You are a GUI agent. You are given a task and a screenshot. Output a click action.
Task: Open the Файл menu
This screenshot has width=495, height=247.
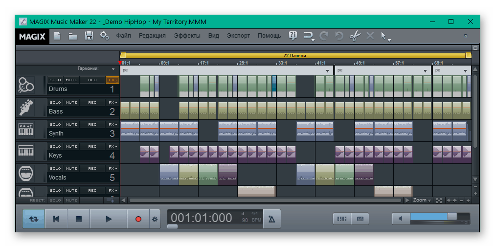coord(123,36)
